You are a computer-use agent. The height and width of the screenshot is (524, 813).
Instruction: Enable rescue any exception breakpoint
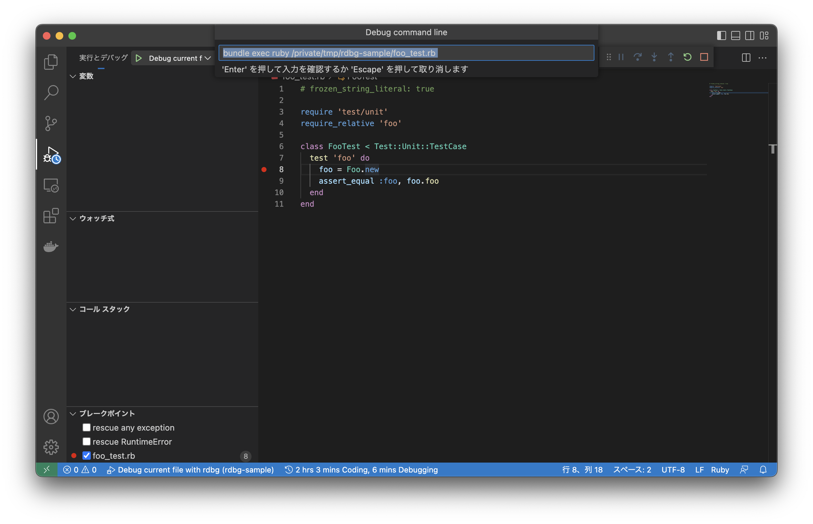(x=87, y=427)
